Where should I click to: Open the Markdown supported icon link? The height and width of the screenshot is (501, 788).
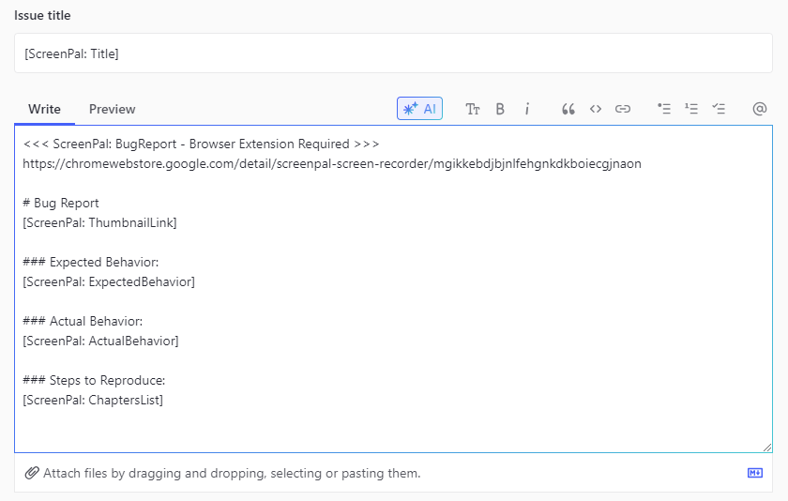(755, 473)
